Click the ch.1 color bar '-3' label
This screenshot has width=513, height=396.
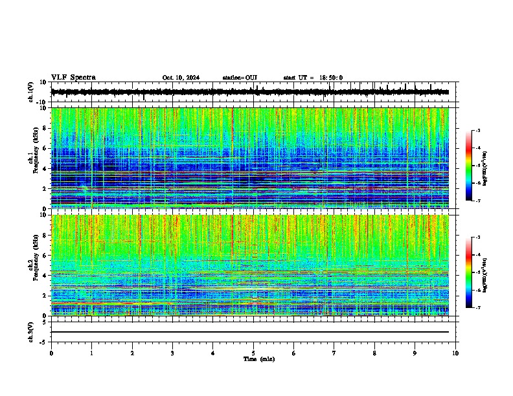(x=477, y=130)
